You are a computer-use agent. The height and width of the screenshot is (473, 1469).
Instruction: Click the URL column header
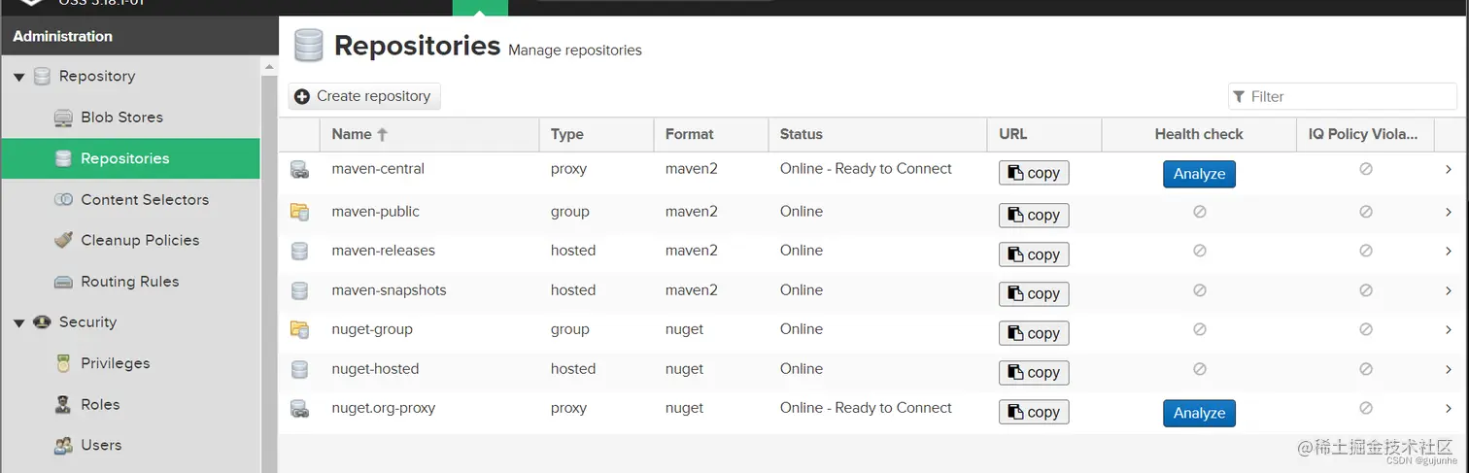coord(1044,134)
